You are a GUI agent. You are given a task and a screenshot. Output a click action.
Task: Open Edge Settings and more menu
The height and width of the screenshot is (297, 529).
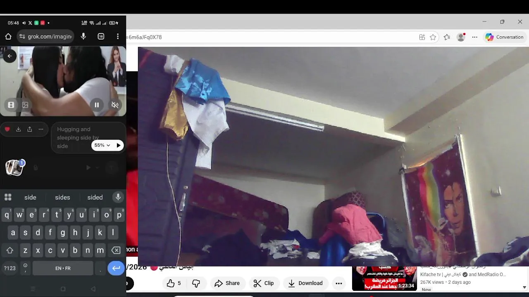475,37
